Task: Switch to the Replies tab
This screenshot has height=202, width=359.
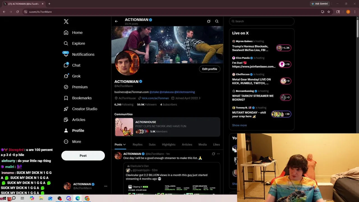Action: [x=137, y=144]
